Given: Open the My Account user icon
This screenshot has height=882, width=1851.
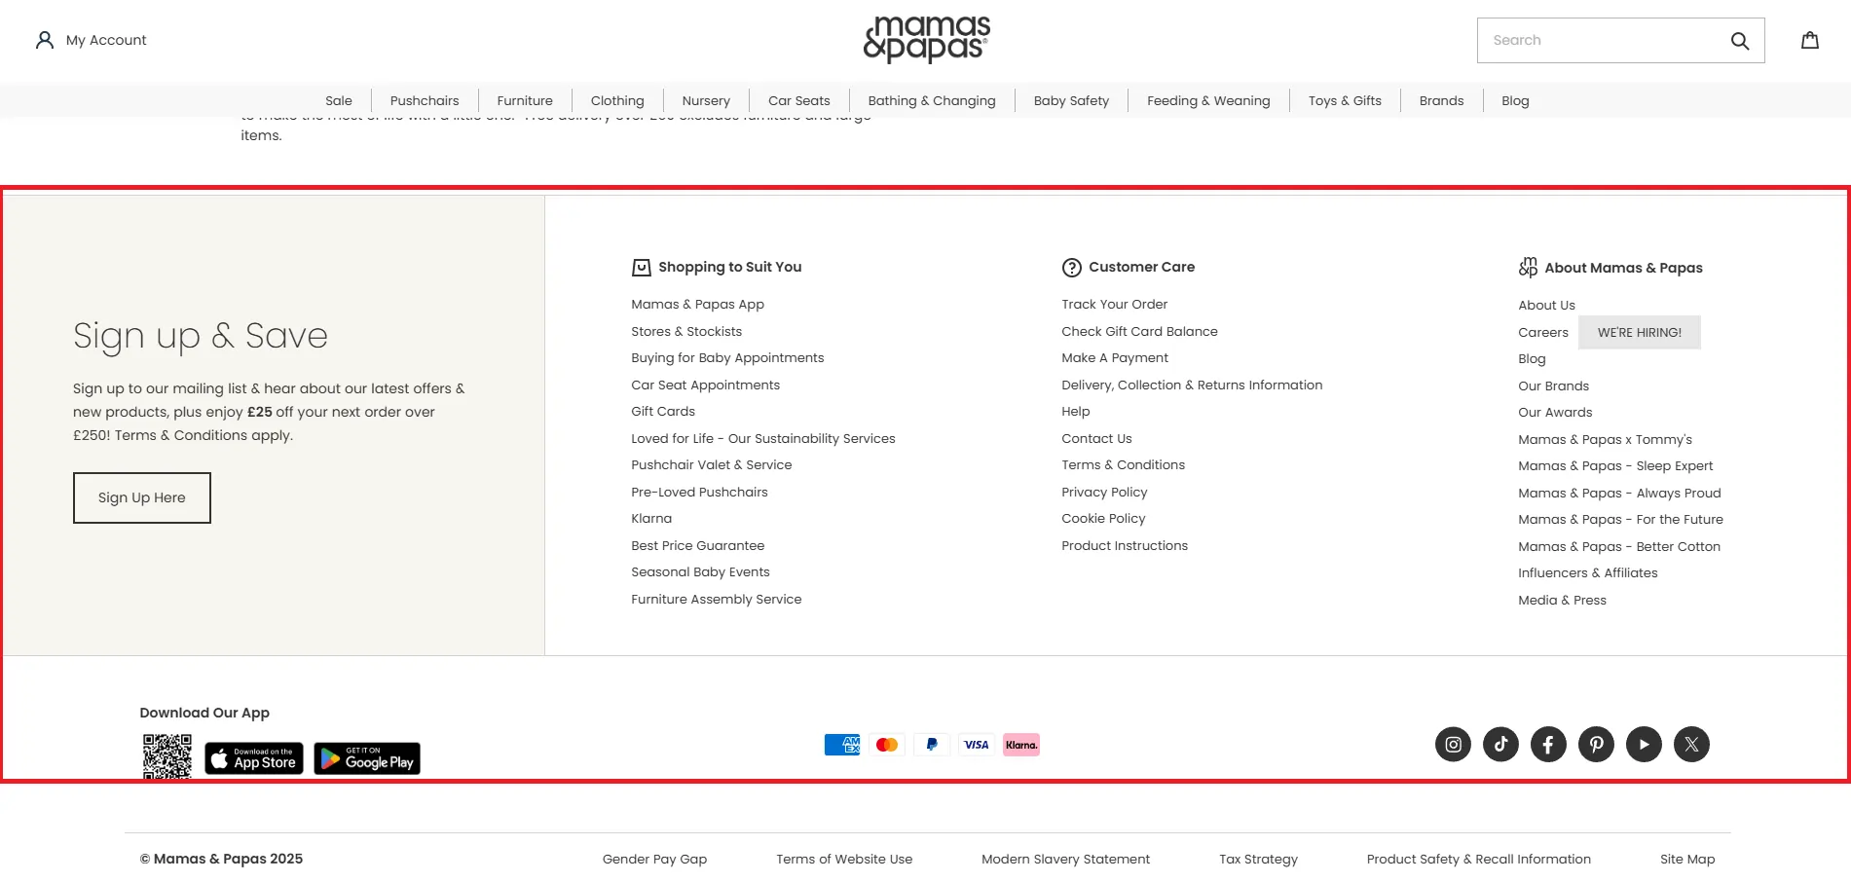Looking at the screenshot, I should 44,40.
